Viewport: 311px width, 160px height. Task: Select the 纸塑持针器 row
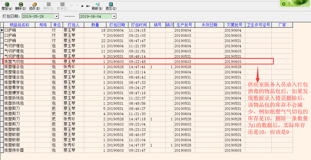(14, 150)
